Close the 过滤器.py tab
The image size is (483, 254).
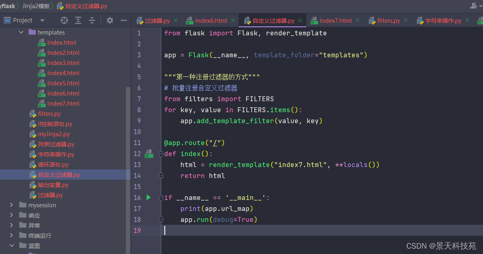point(176,20)
